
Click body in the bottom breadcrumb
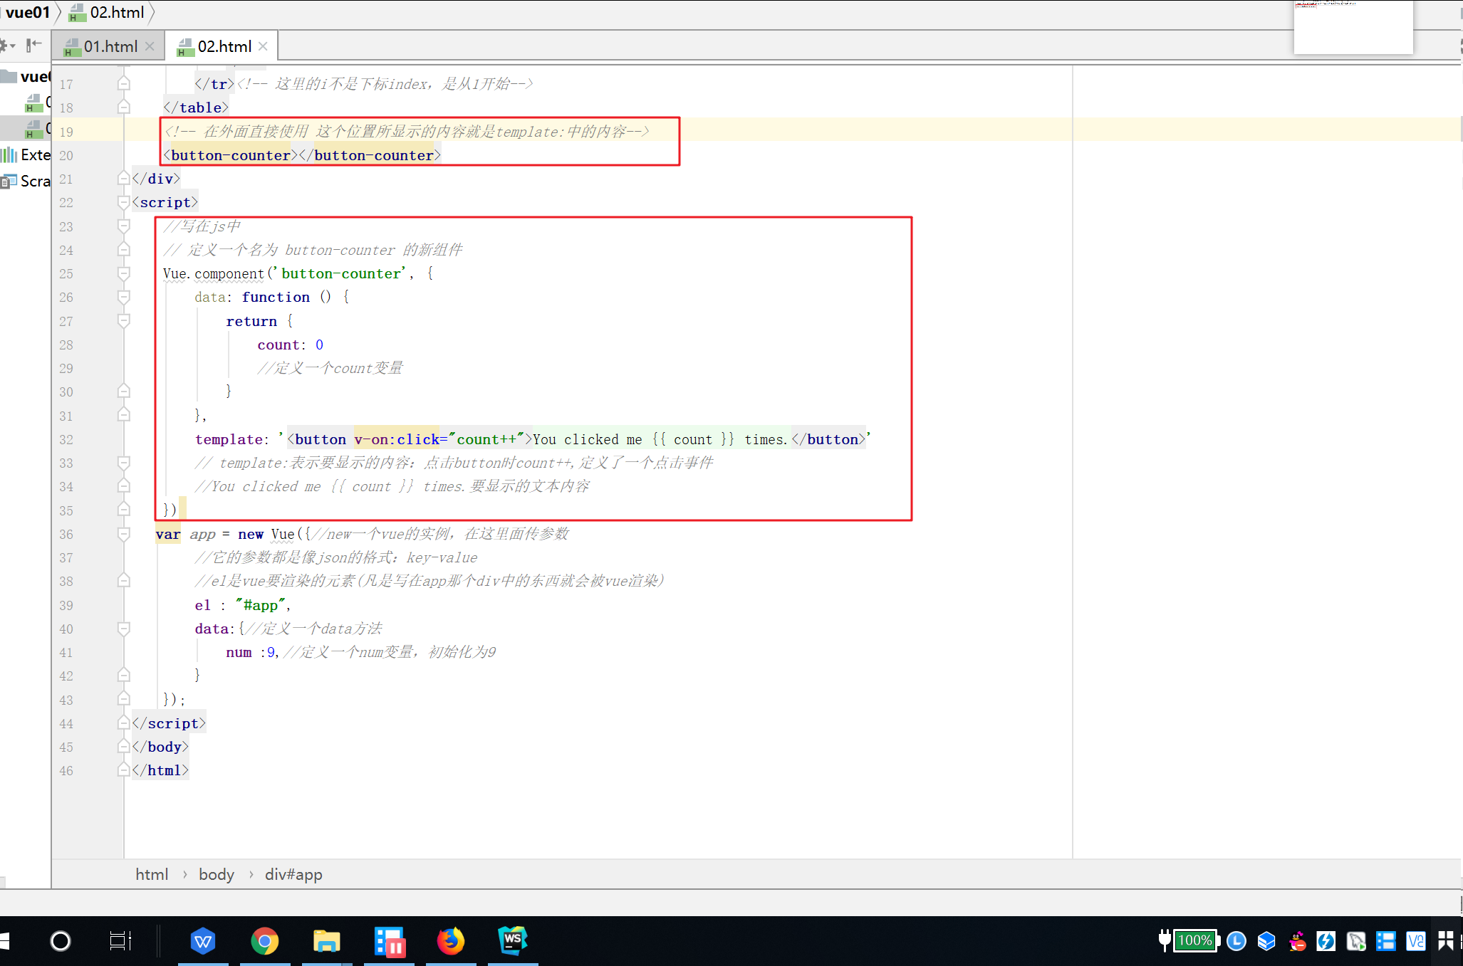217,874
